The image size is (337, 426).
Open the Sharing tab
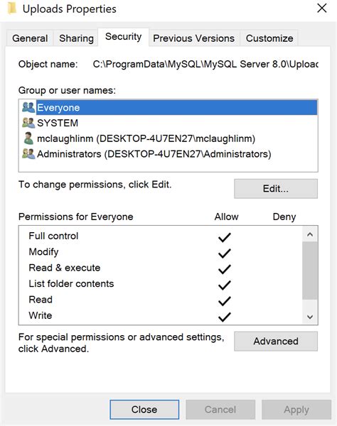(76, 38)
